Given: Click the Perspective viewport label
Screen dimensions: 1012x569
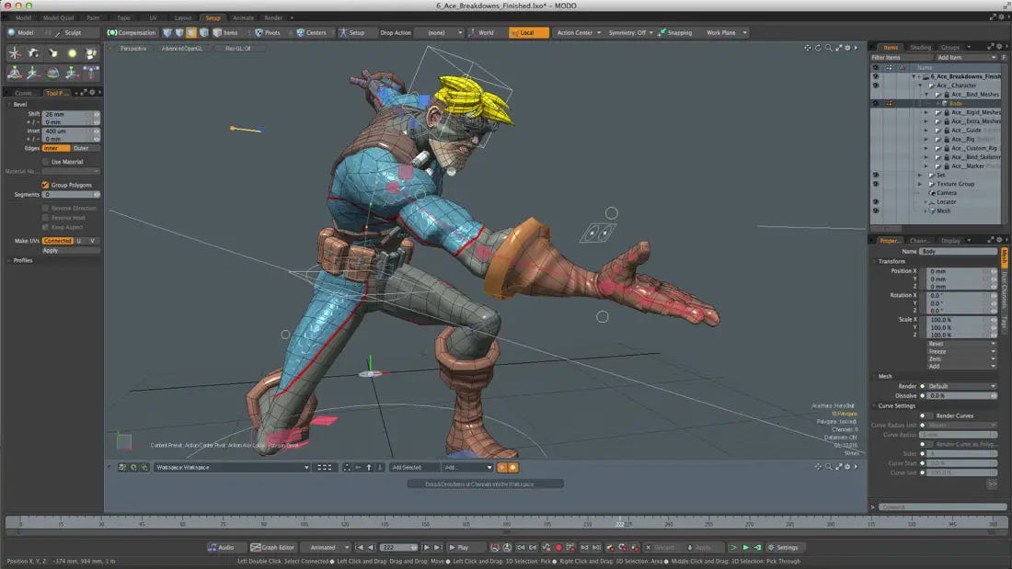Looking at the screenshot, I should [133, 49].
